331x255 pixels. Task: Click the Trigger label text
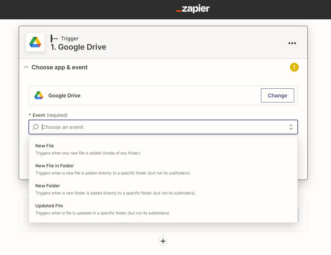70,39
